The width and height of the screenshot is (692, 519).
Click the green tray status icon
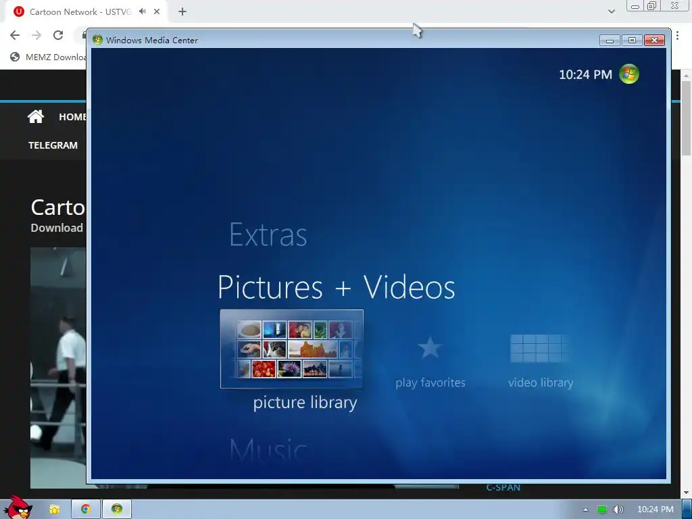(602, 510)
